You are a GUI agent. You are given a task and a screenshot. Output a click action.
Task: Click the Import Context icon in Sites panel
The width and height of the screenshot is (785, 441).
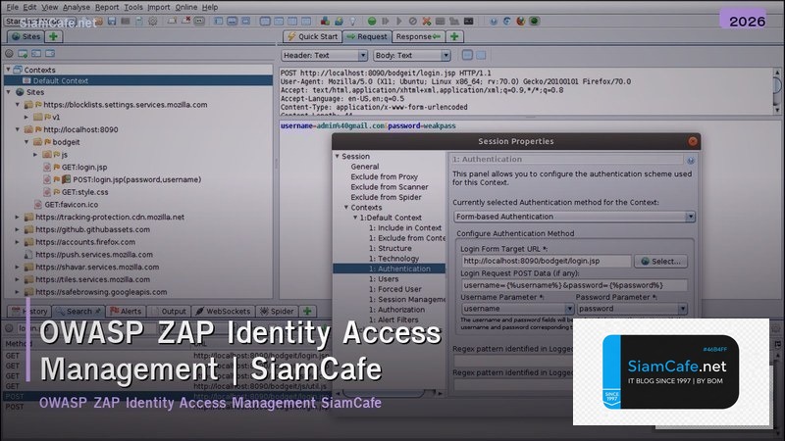(36, 54)
